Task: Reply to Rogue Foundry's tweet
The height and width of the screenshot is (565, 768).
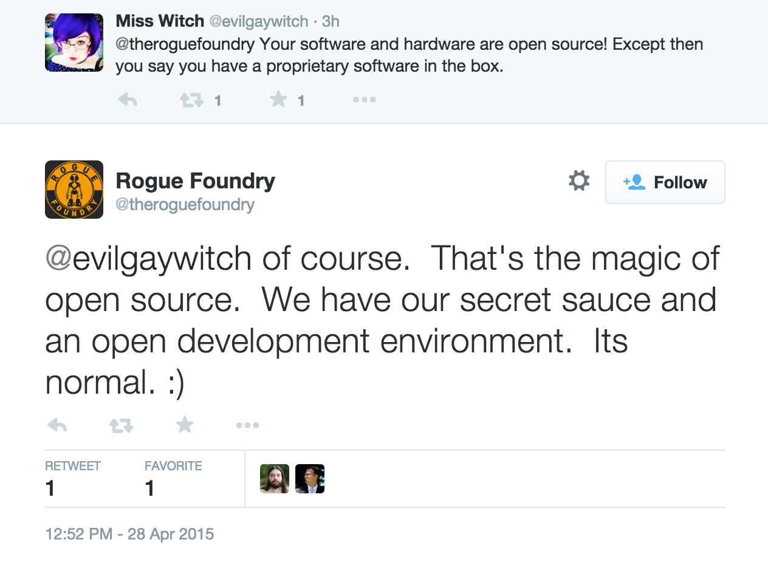Action: click(57, 425)
